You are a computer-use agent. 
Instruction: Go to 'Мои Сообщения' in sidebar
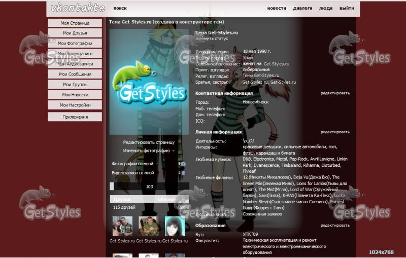pyautogui.click(x=75, y=74)
